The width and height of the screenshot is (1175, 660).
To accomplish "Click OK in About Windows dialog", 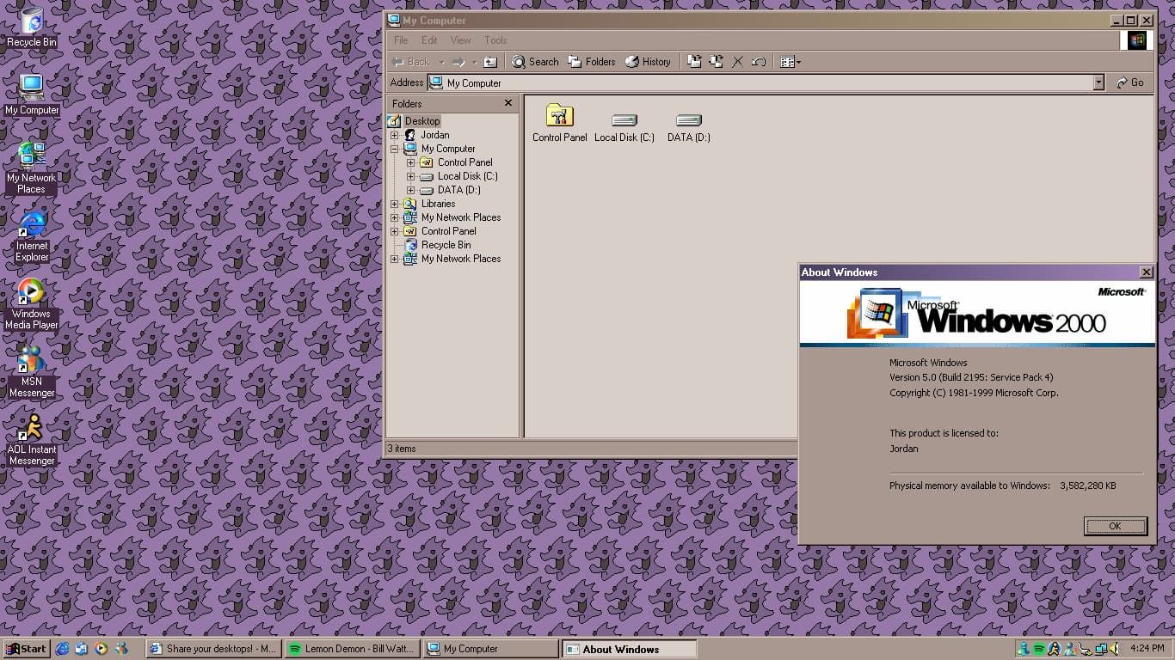I will click(x=1115, y=526).
